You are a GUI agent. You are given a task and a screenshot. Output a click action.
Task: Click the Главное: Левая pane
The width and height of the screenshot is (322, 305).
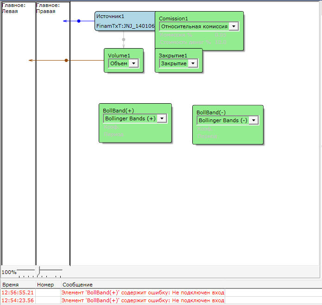(x=18, y=139)
